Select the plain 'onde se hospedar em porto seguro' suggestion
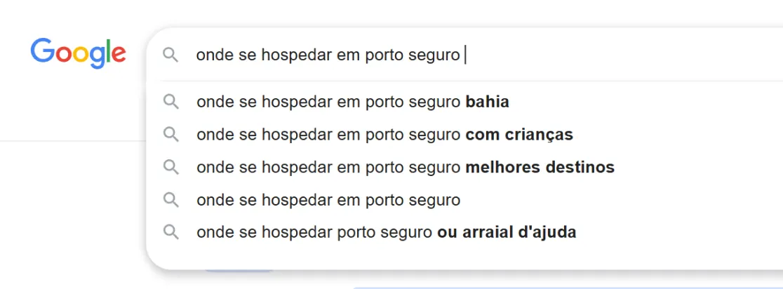This screenshot has height=289, width=783. (x=464, y=200)
